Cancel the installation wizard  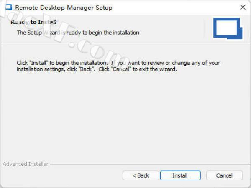pyautogui.click(x=225, y=175)
